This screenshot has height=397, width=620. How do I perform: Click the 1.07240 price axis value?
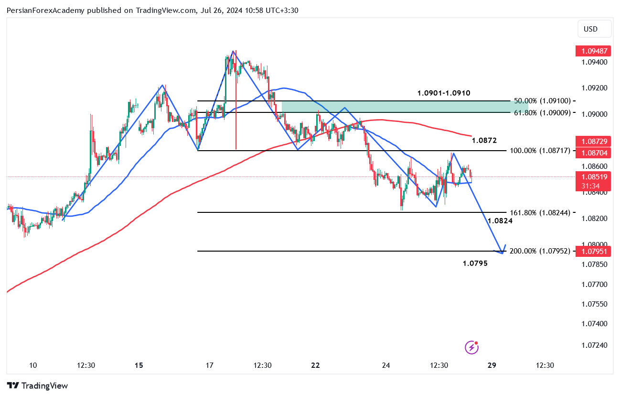594,345
